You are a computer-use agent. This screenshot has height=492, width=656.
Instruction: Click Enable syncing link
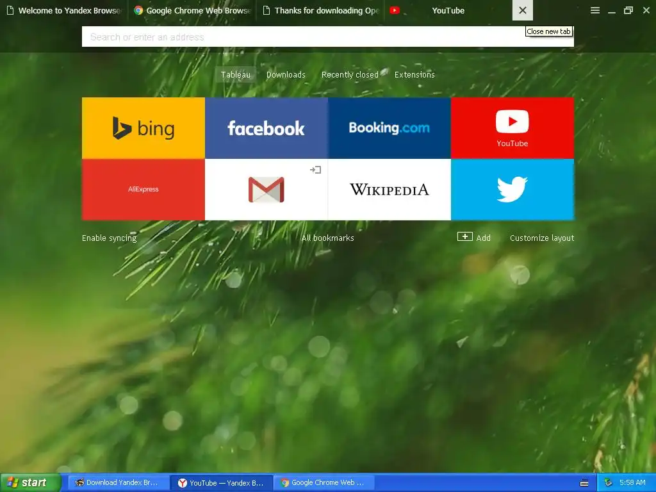109,238
